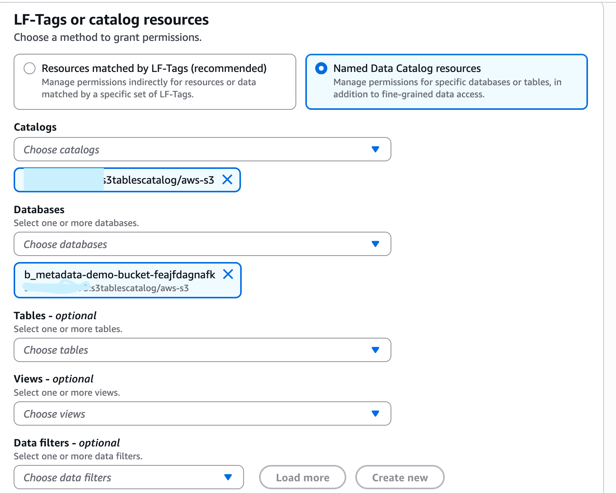Select the s3tablescatalog/aws-s3 catalog token

[159, 180]
